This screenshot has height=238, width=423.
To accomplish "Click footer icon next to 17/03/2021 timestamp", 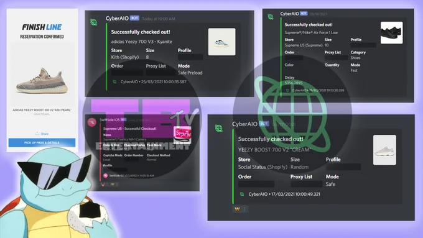I will [242, 194].
